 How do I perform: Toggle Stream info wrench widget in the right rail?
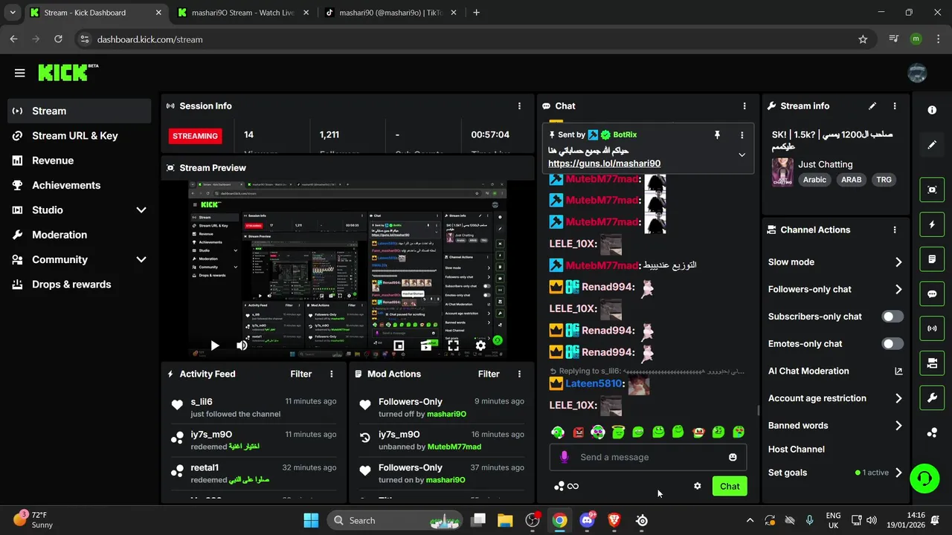(x=932, y=398)
